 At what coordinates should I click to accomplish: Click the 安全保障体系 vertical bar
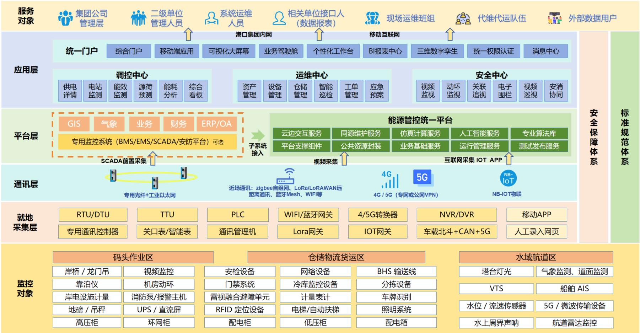pyautogui.click(x=594, y=137)
